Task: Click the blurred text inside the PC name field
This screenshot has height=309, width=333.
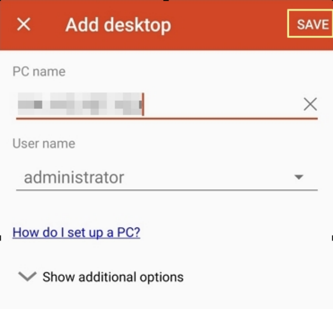Action: [x=80, y=104]
